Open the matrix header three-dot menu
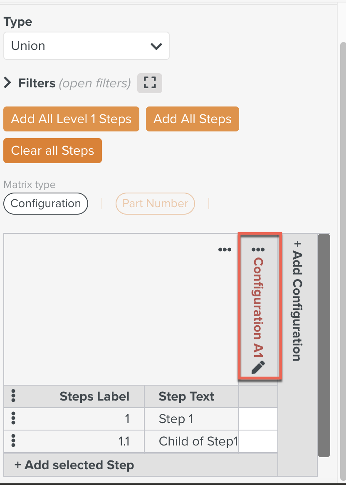Screen dimensions: 346x485 tap(225, 250)
